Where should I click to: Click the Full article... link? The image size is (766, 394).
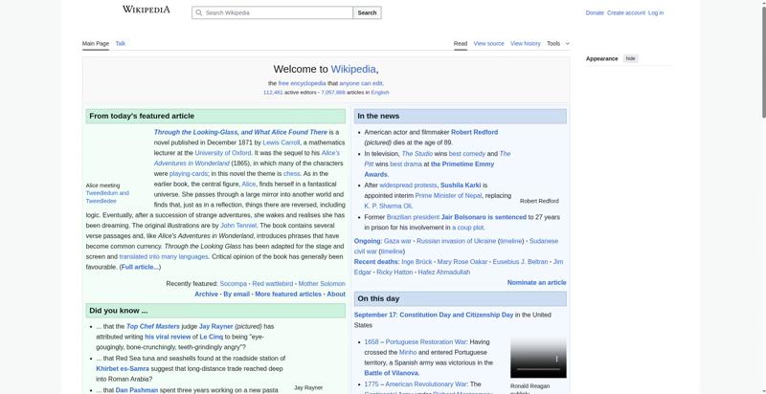[140, 267]
